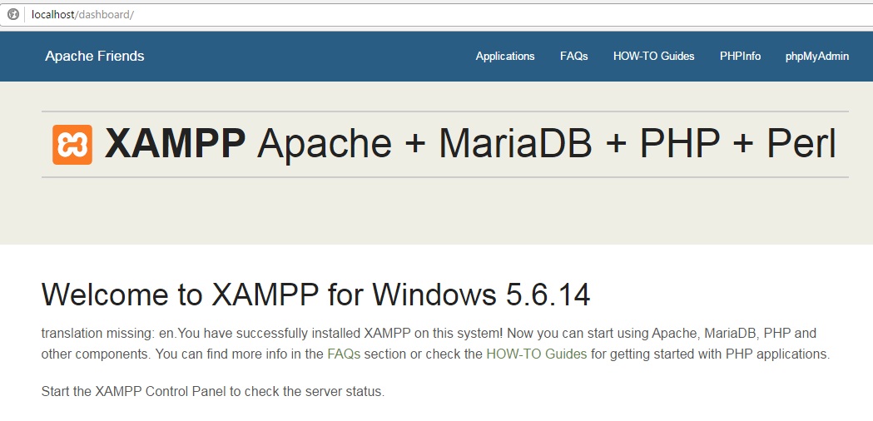
Task: Click the site information icon in address bar
Action: click(x=13, y=14)
